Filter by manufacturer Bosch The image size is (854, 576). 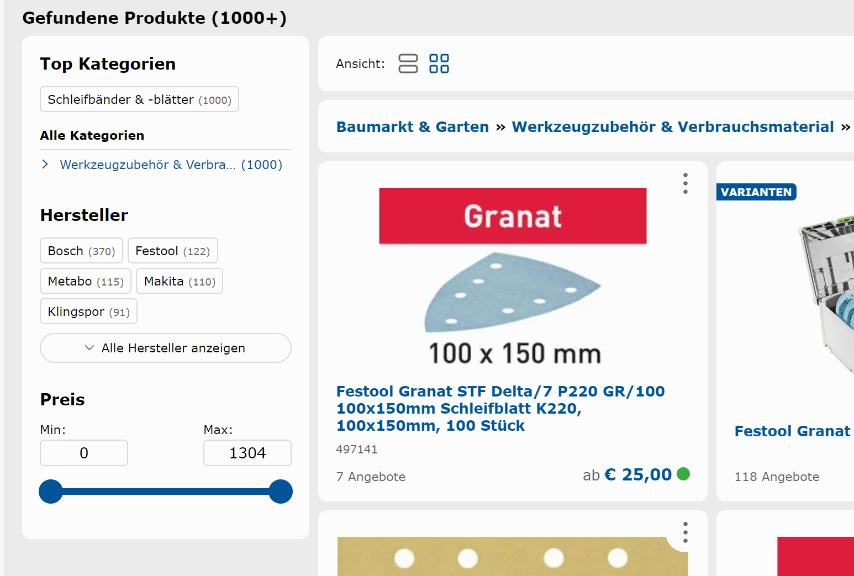(x=81, y=251)
